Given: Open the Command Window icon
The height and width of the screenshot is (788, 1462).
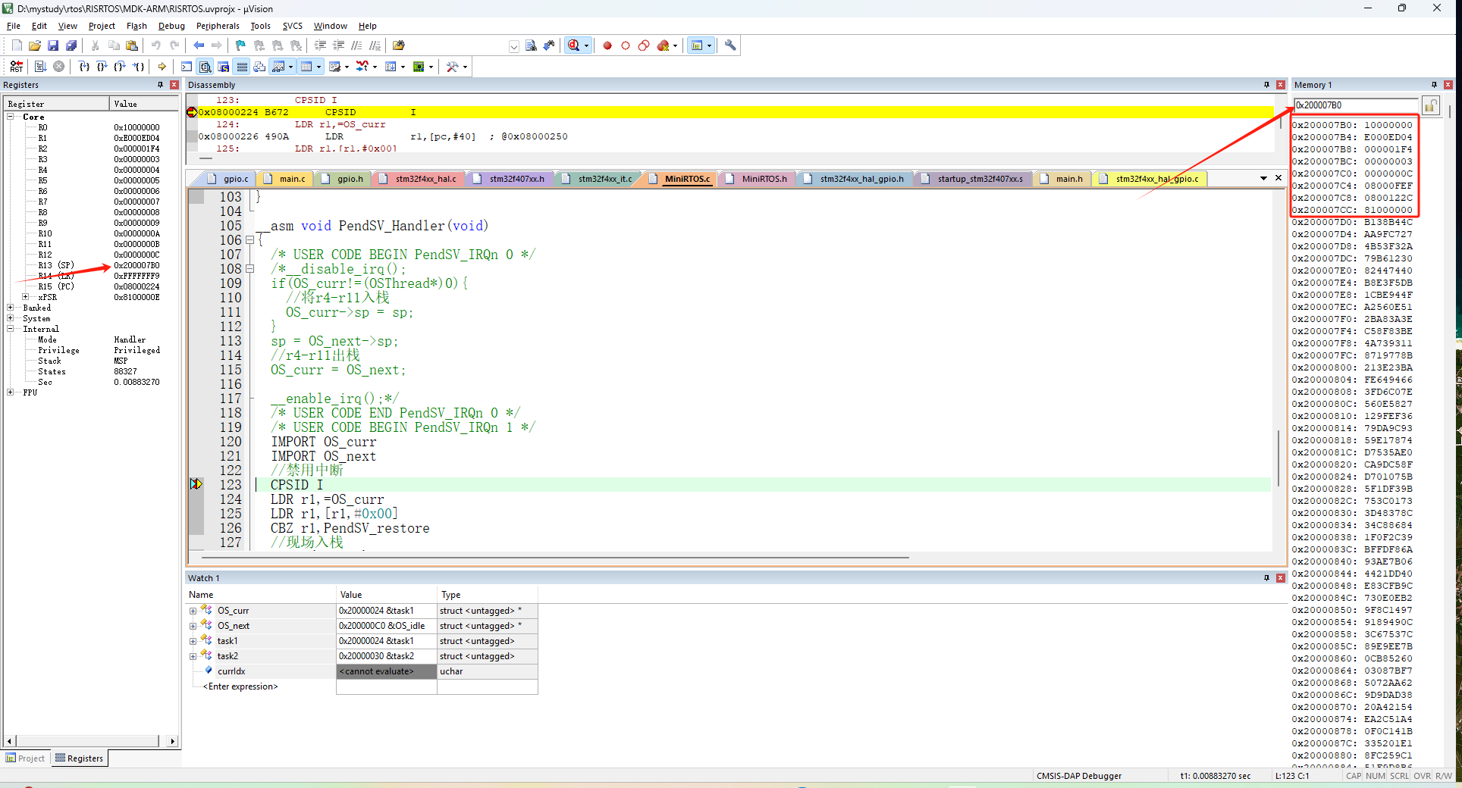Looking at the screenshot, I should click(187, 67).
